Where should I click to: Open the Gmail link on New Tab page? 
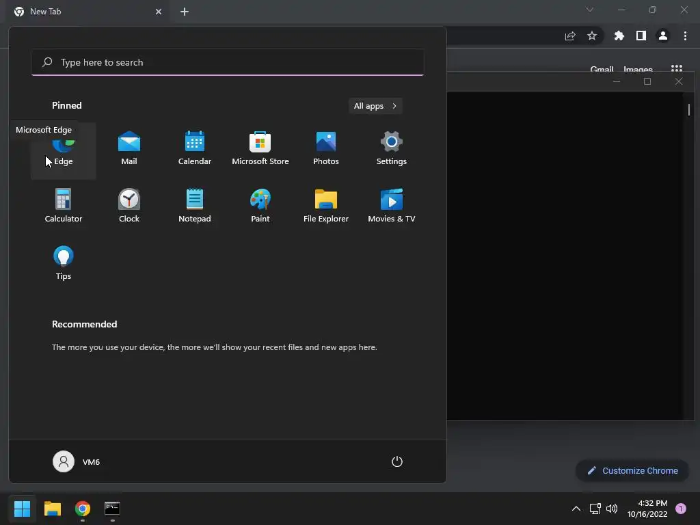point(602,69)
